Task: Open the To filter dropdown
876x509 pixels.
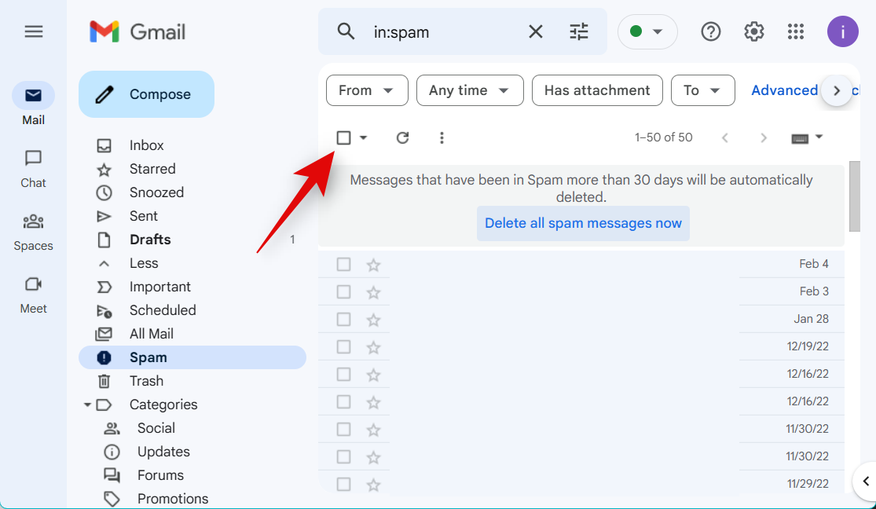Action: point(703,90)
